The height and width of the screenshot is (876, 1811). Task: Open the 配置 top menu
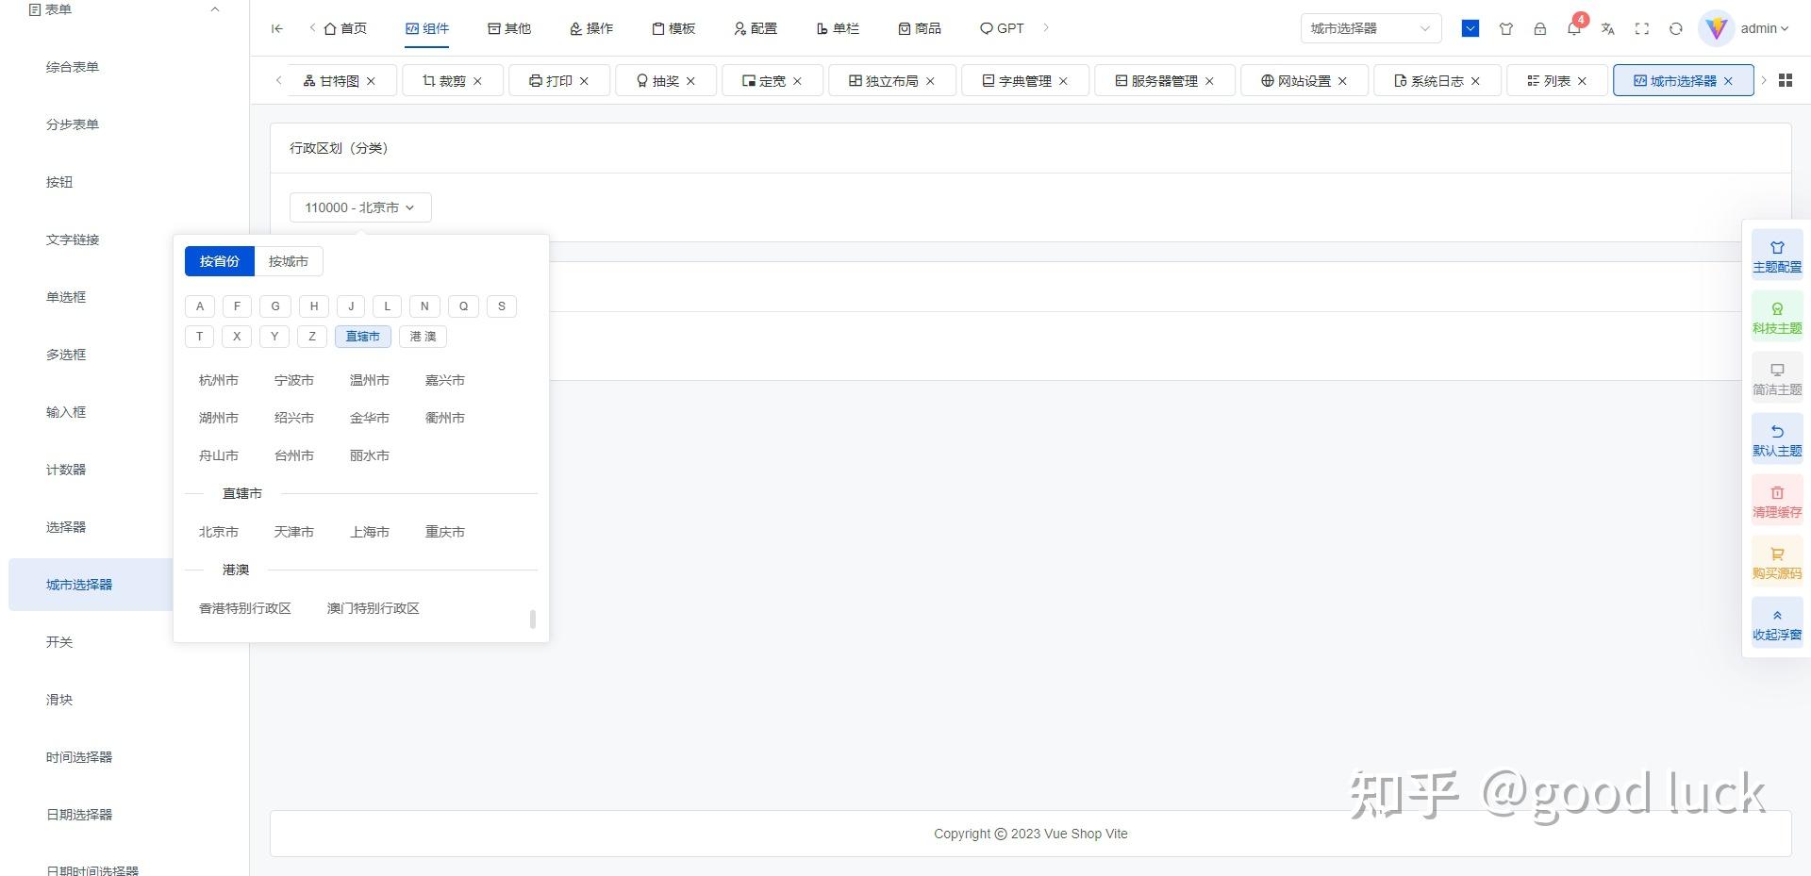pos(756,28)
